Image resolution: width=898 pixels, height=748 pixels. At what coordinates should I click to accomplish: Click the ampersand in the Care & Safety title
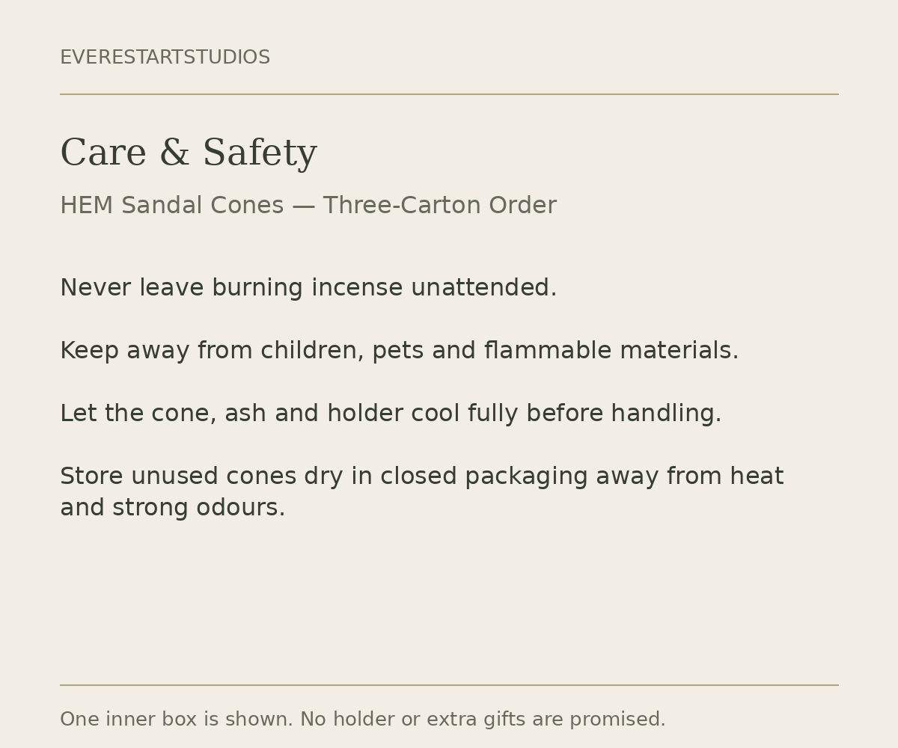174,153
